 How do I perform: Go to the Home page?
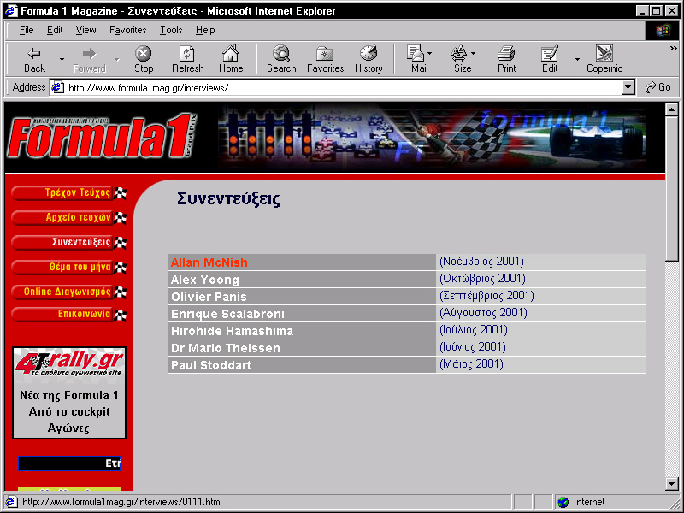pos(231,59)
